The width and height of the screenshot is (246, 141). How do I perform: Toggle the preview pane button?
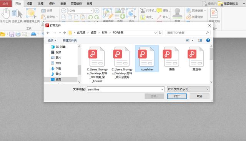tap(200, 40)
